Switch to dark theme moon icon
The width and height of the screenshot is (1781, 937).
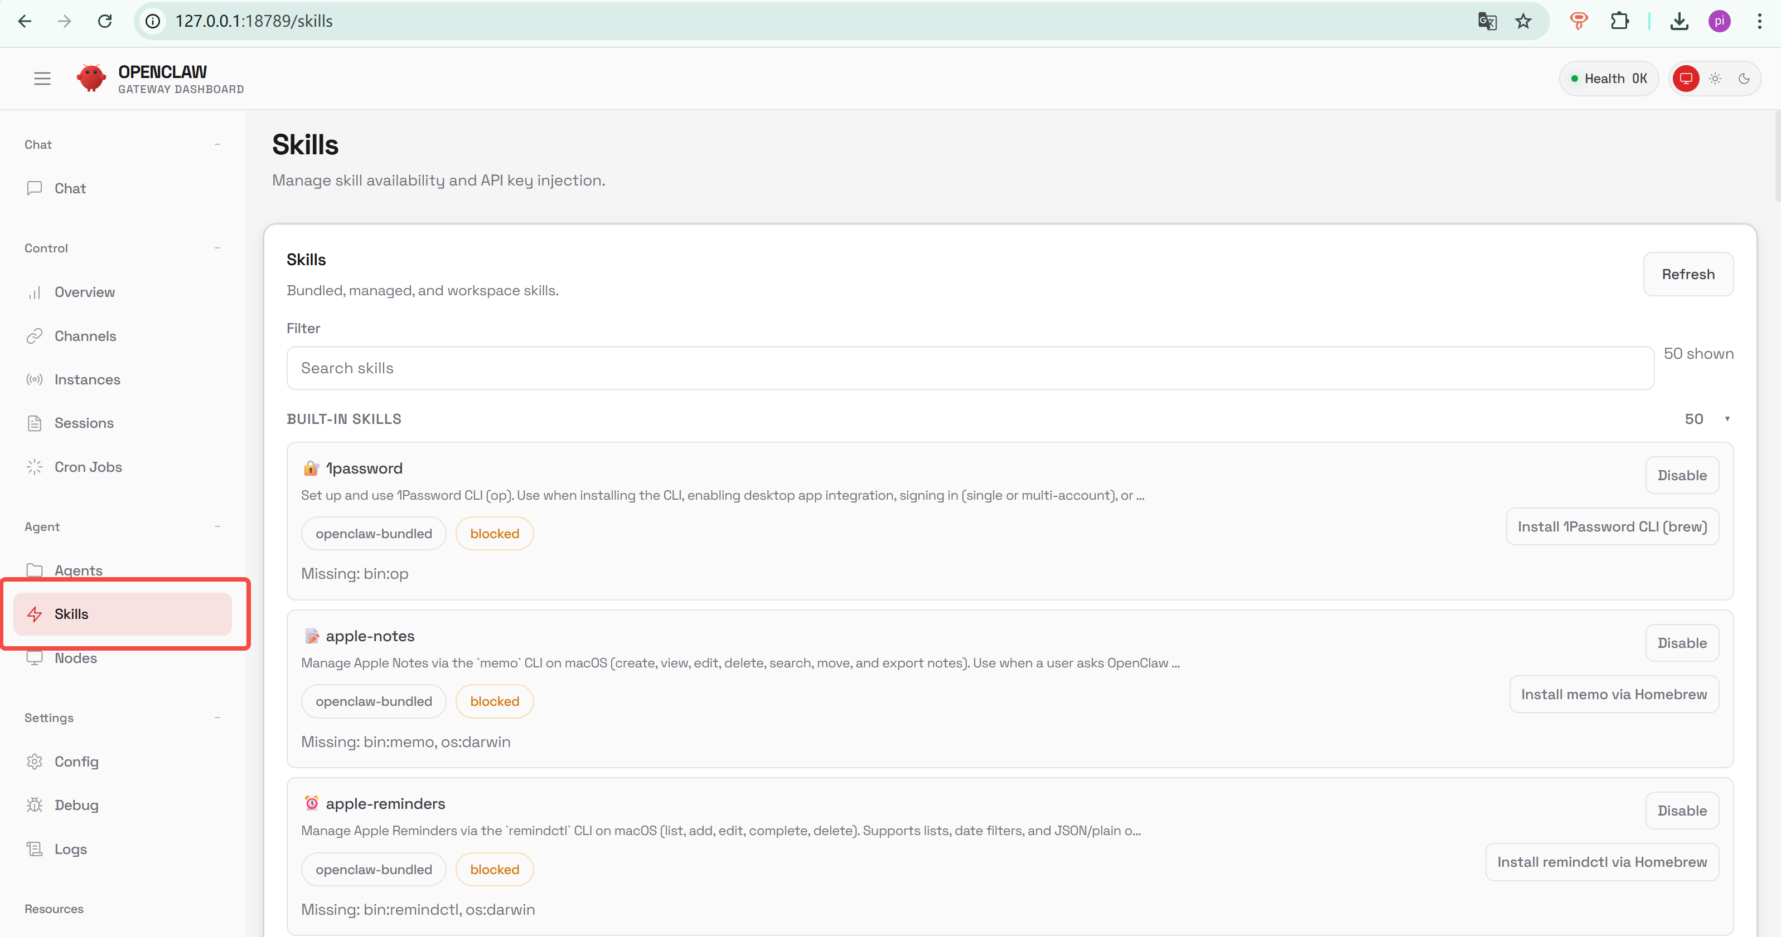tap(1744, 79)
